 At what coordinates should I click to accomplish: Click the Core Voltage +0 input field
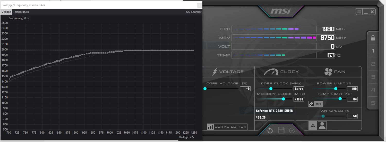tap(245, 89)
